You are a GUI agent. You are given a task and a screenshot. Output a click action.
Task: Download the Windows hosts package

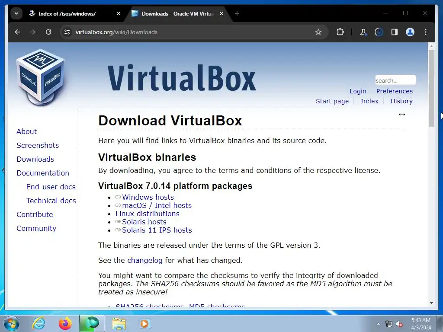click(x=148, y=197)
